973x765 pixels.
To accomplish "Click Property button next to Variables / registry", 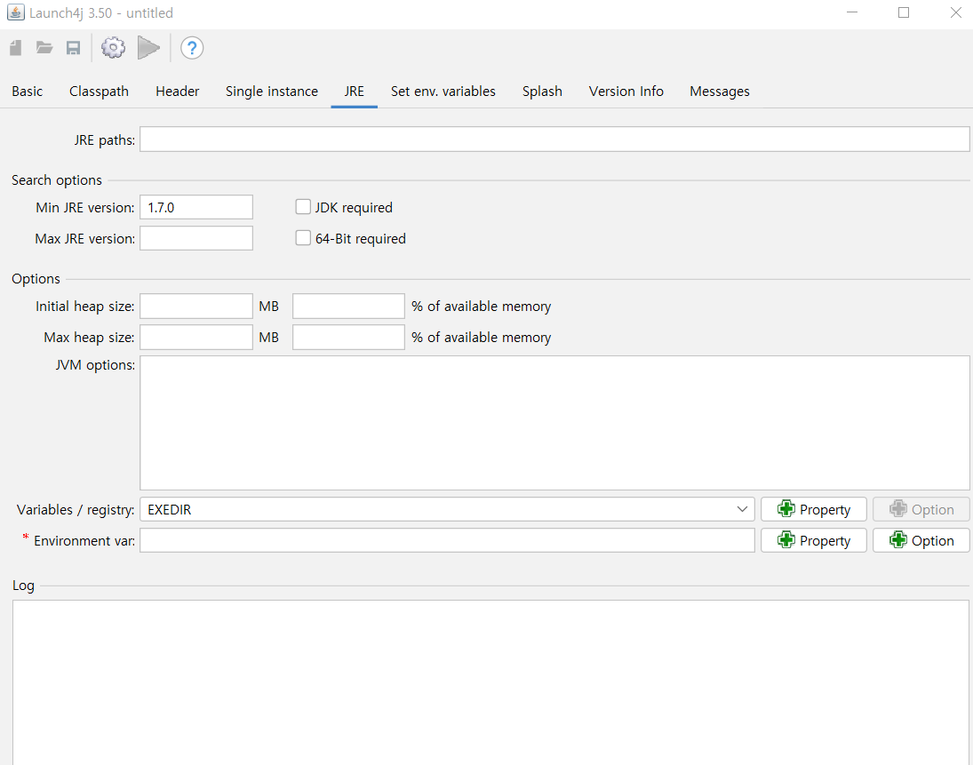I will [x=814, y=509].
